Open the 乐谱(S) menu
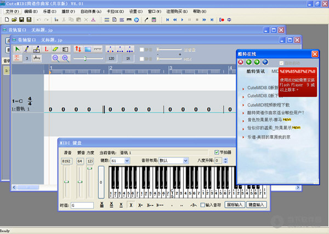The width and height of the screenshot is (329, 234). (49, 11)
